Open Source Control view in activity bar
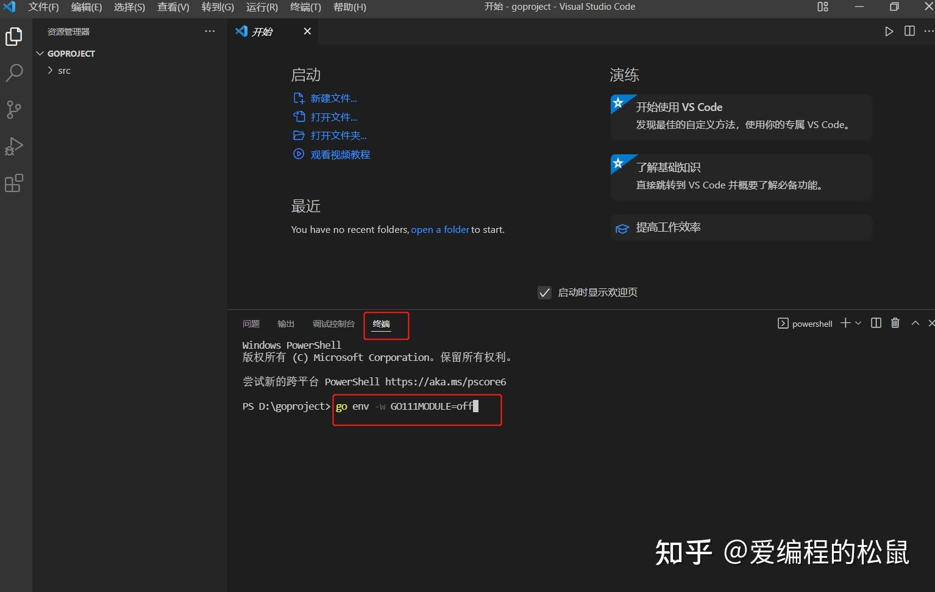 13,110
